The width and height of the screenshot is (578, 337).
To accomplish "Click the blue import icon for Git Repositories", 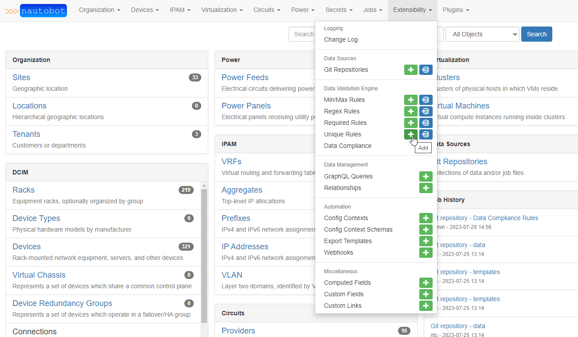I will 426,70.
